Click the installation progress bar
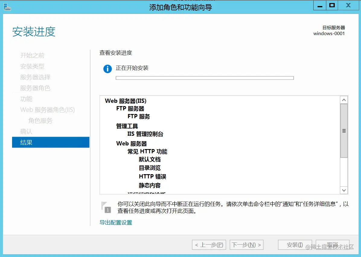This screenshot has width=361, height=257. coord(205,78)
